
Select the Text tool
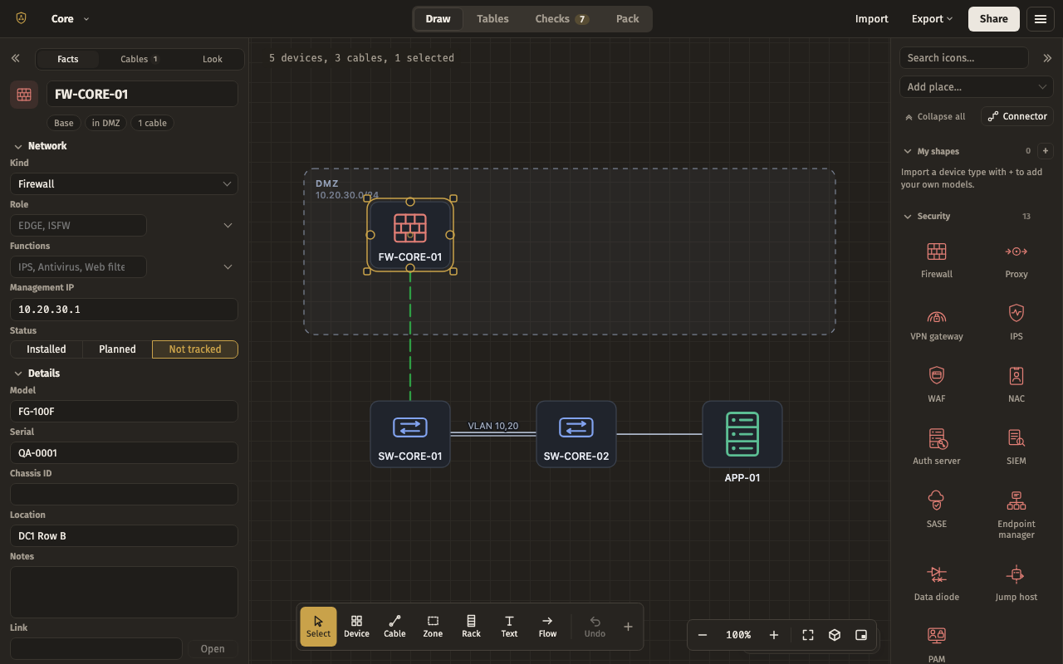tap(509, 627)
